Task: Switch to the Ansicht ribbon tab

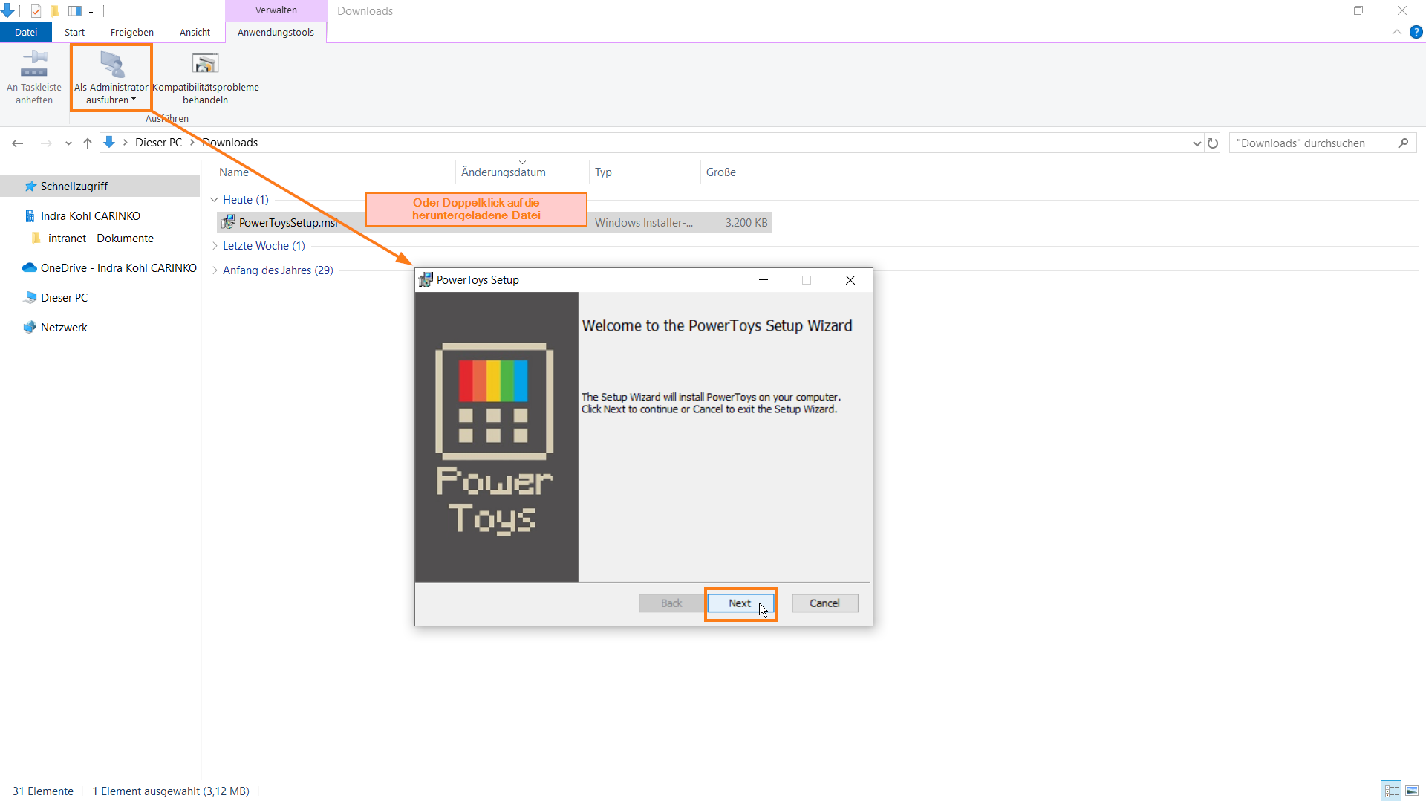Action: [x=195, y=32]
